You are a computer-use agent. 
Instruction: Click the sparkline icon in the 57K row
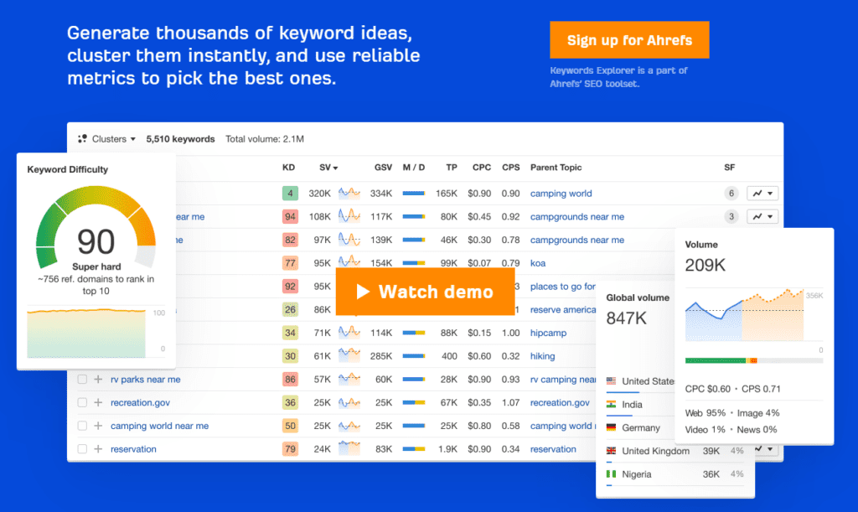point(349,379)
